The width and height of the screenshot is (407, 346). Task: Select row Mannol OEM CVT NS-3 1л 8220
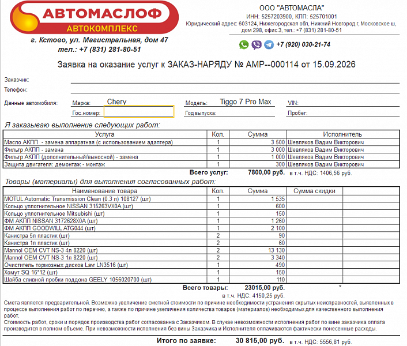pyautogui.click(x=201, y=258)
